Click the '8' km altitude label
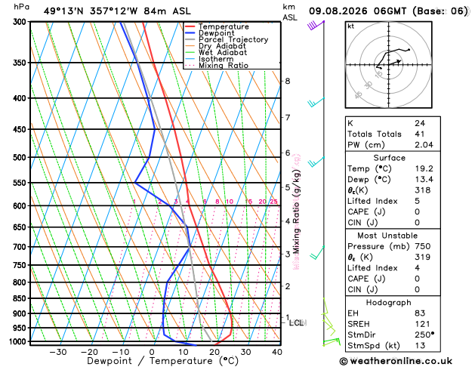This screenshot has height=367, width=475. click(288, 81)
